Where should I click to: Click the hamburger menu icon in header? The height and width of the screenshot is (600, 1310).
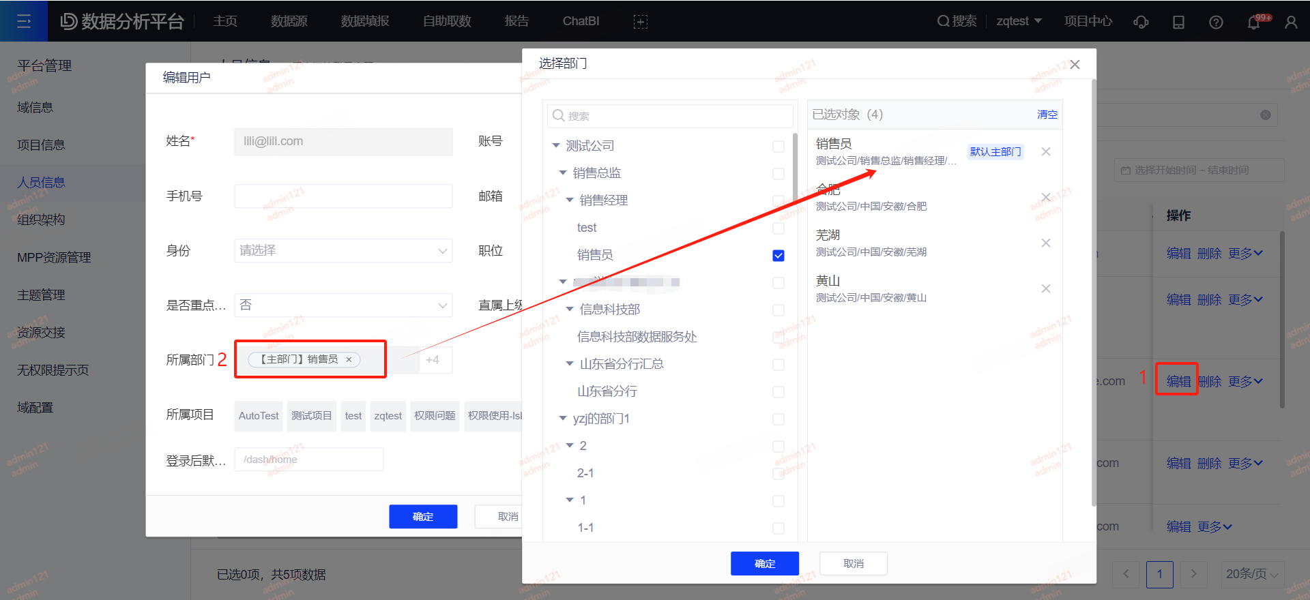coord(24,21)
